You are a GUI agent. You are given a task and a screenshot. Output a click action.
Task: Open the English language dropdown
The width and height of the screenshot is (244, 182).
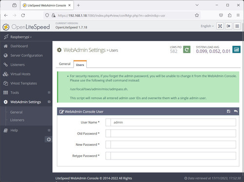point(207,26)
